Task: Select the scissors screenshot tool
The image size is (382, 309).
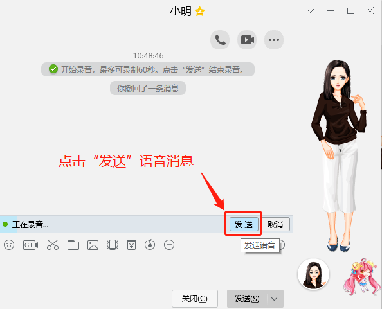Action: (53, 245)
